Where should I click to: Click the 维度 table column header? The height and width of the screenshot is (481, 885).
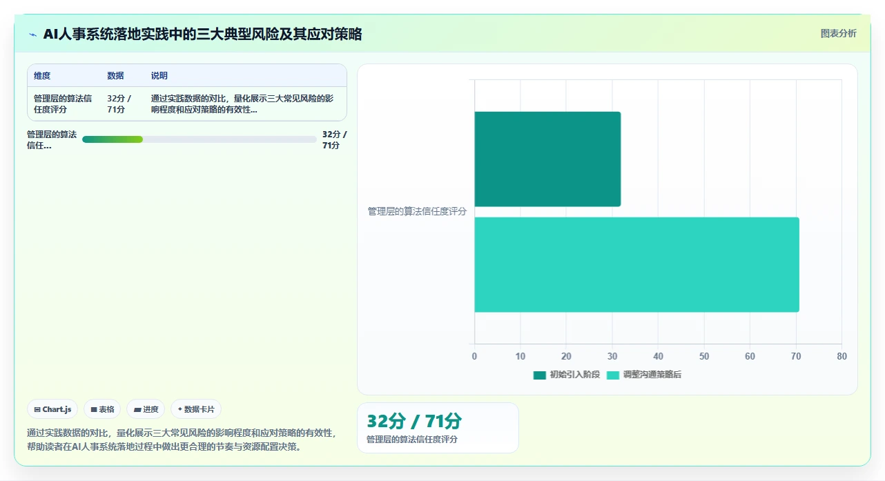tap(42, 76)
